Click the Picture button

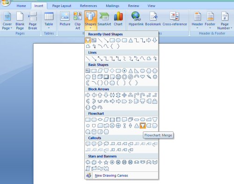(65, 19)
